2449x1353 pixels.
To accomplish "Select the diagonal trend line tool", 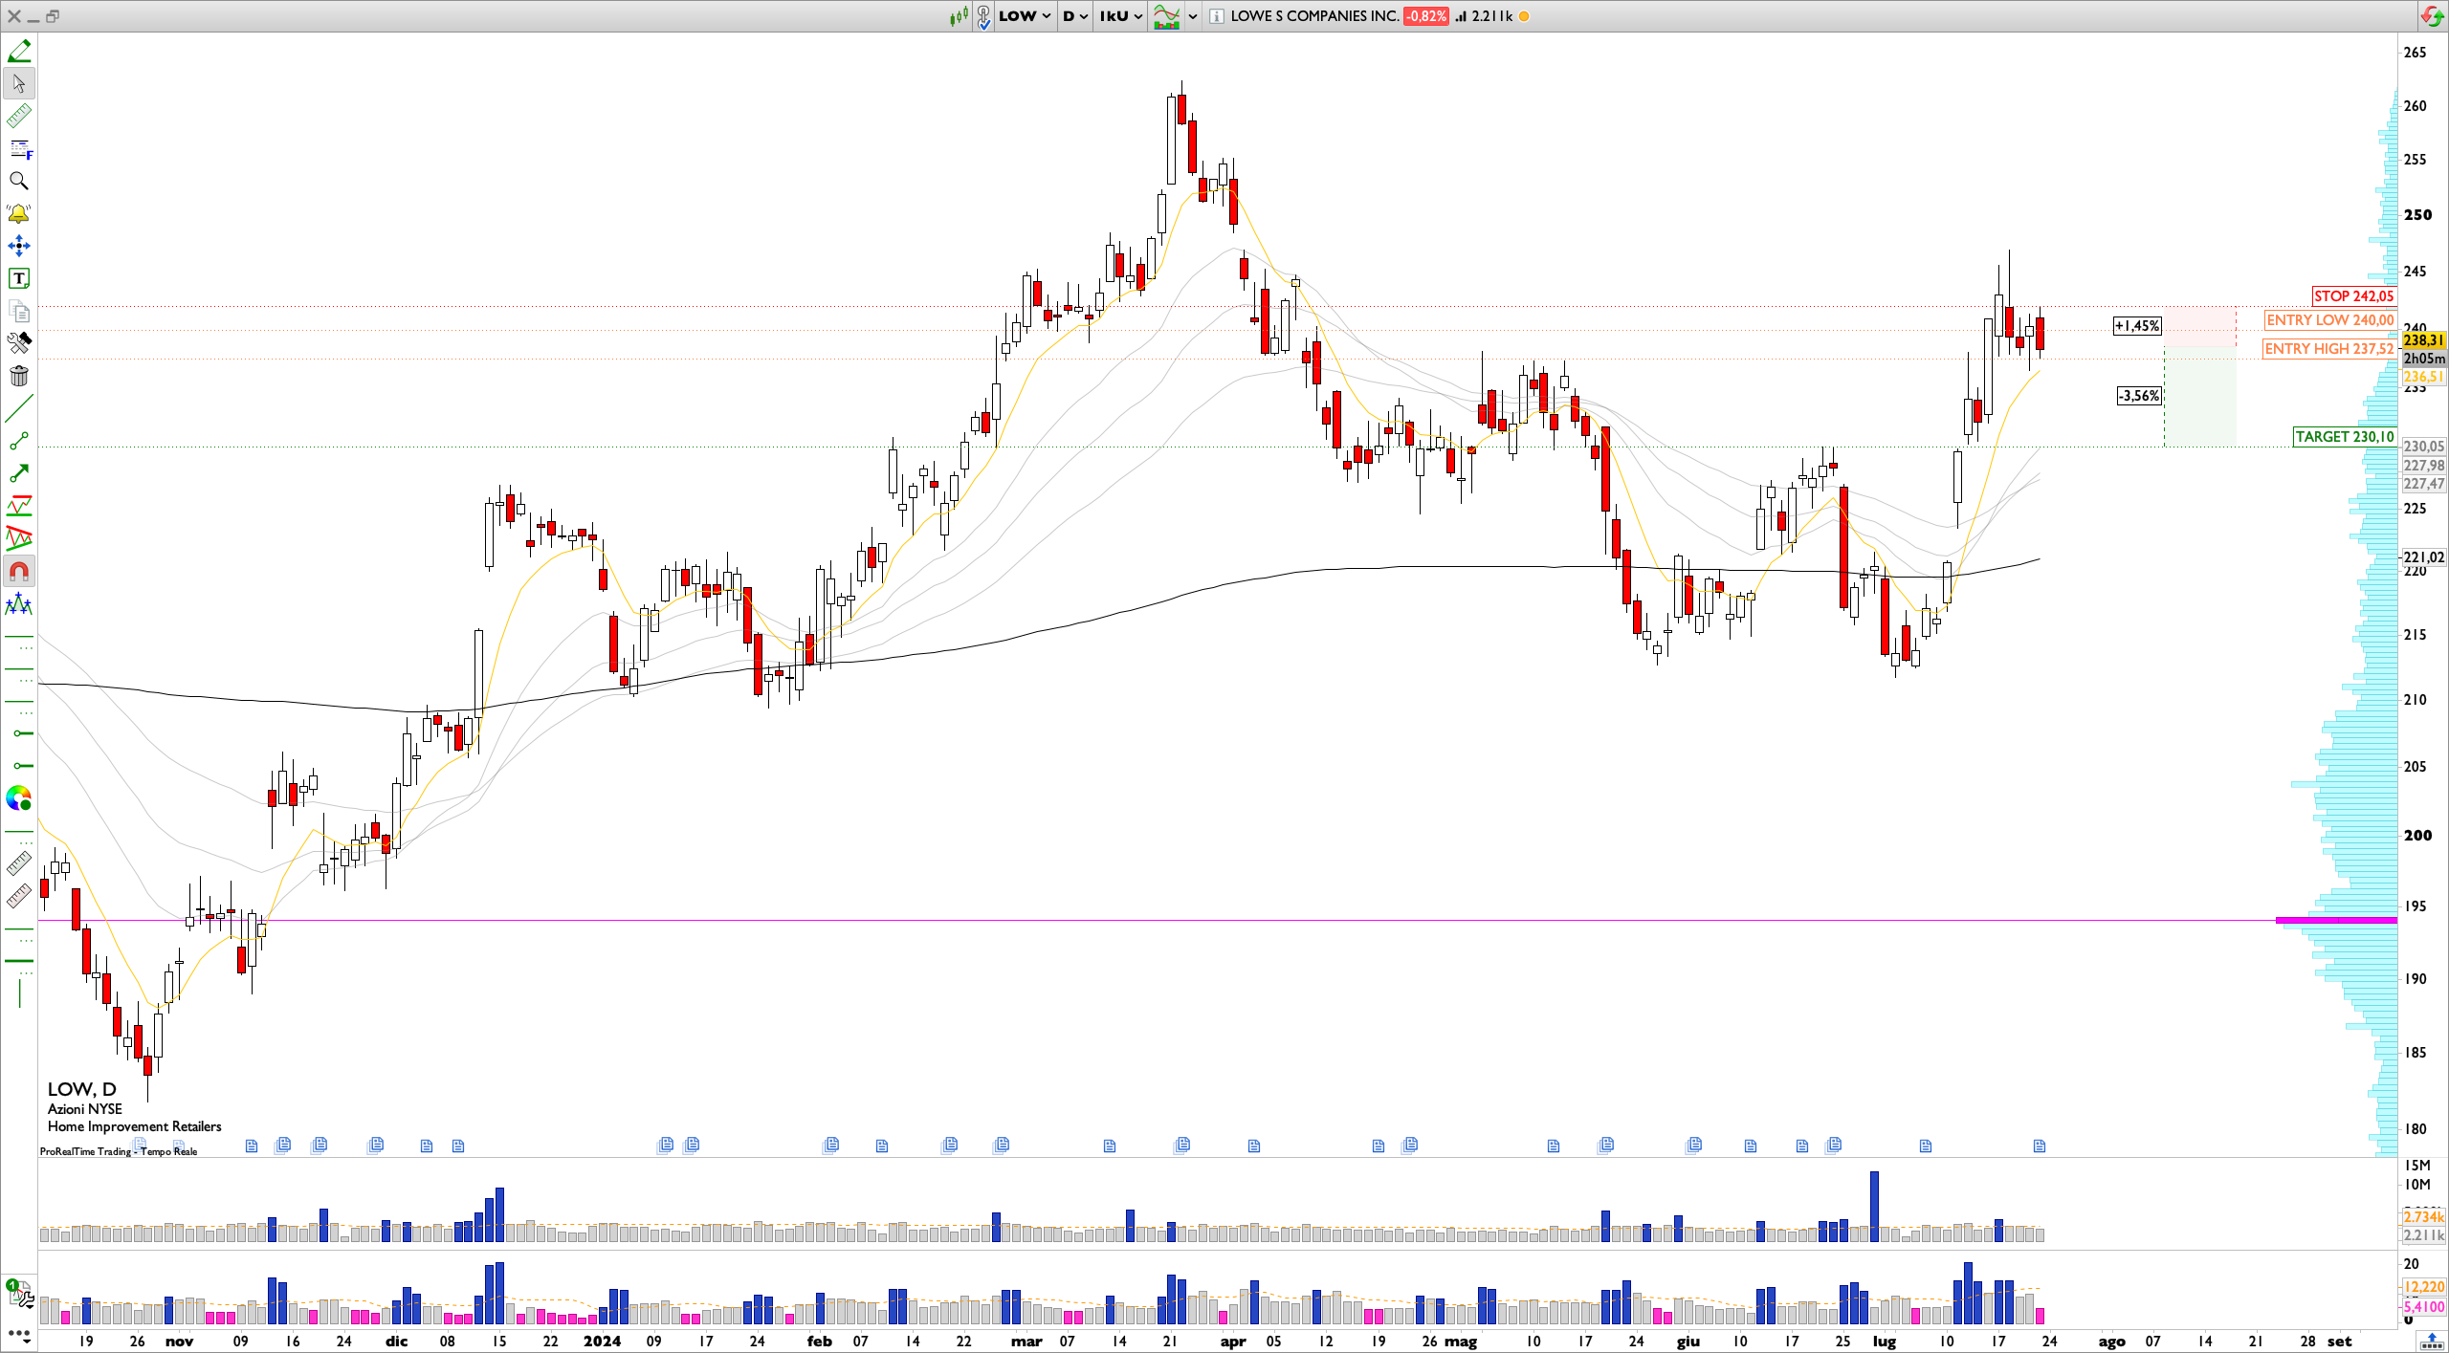I will pos(19,408).
